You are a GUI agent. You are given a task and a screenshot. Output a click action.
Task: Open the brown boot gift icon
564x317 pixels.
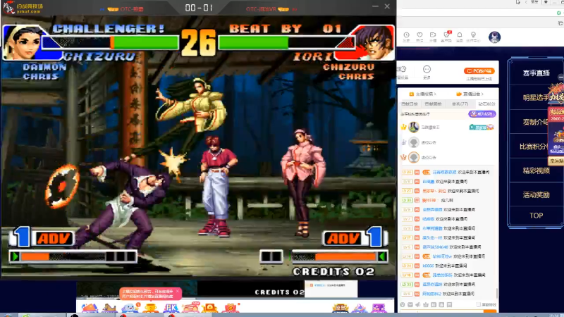[x=109, y=308]
